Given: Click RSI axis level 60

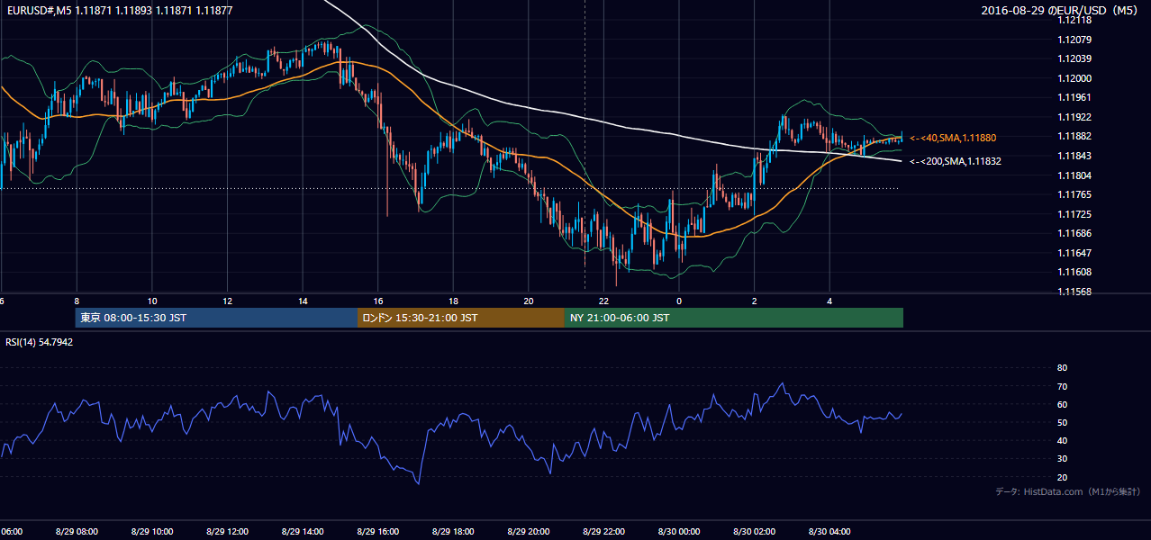Looking at the screenshot, I should point(1062,404).
